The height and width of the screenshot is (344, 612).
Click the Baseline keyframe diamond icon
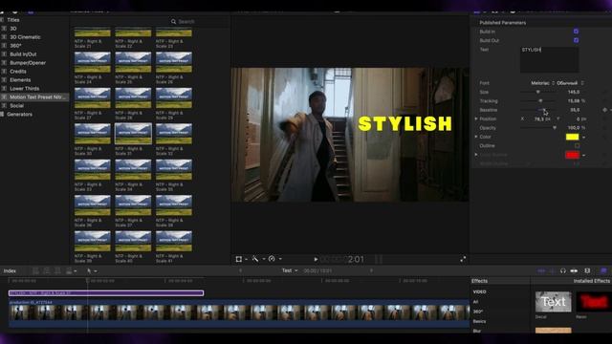click(x=605, y=110)
